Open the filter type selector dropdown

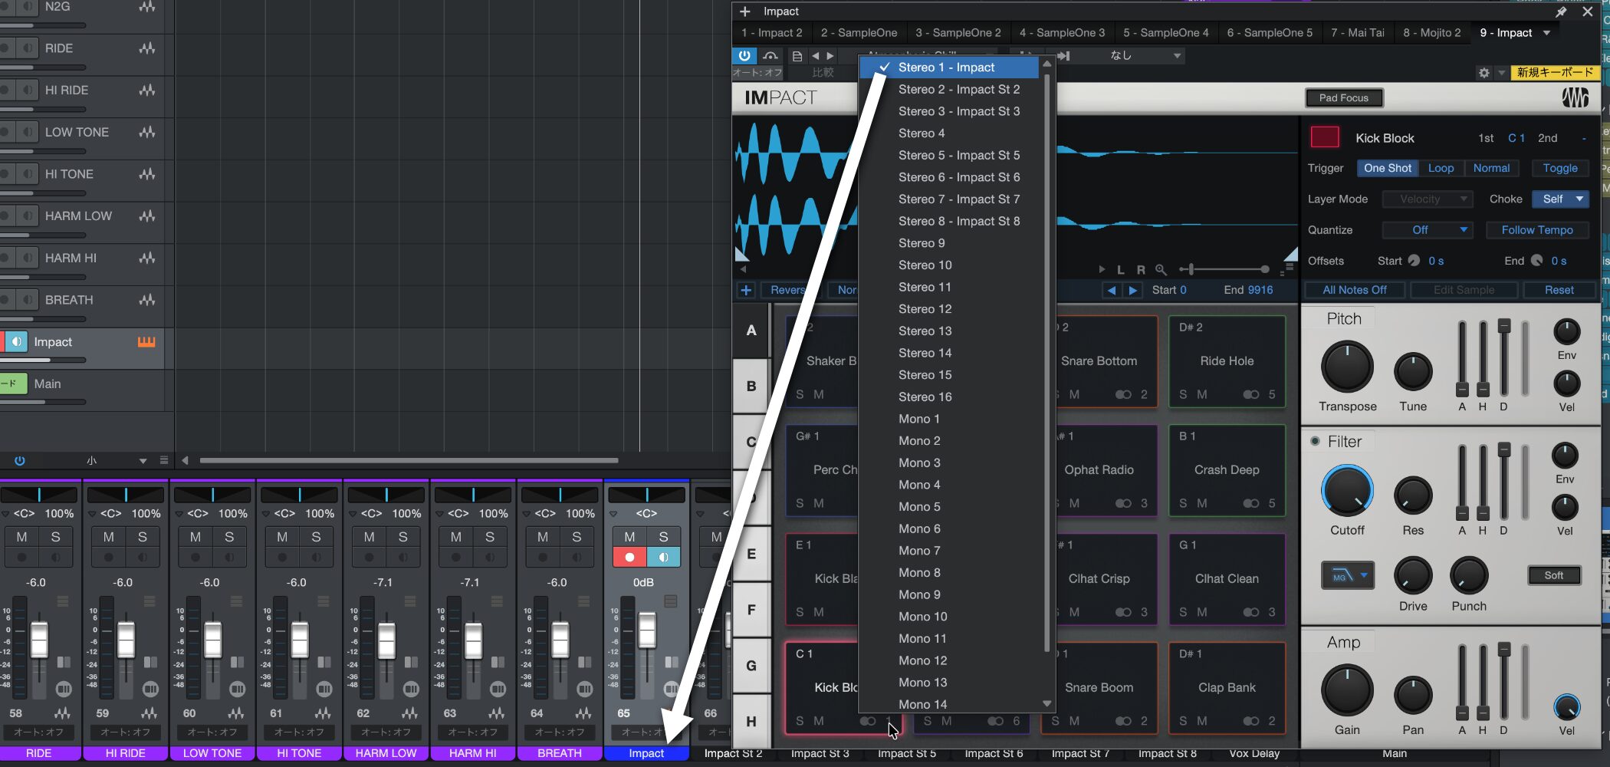pos(1347,576)
